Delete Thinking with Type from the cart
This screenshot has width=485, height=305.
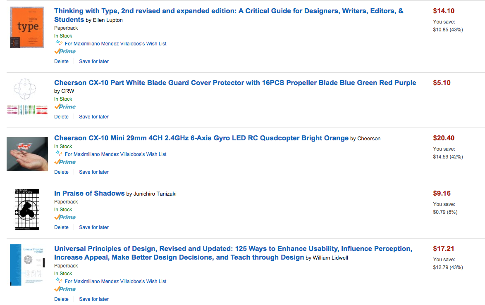[x=61, y=61]
